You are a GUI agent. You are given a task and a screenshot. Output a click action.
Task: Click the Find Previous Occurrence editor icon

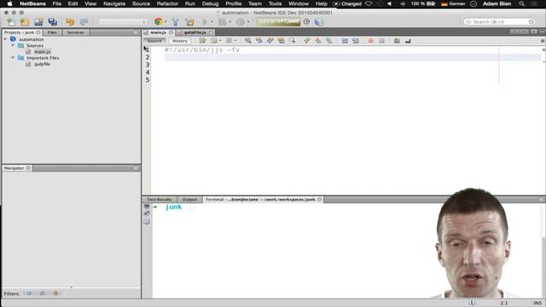[x=259, y=41]
